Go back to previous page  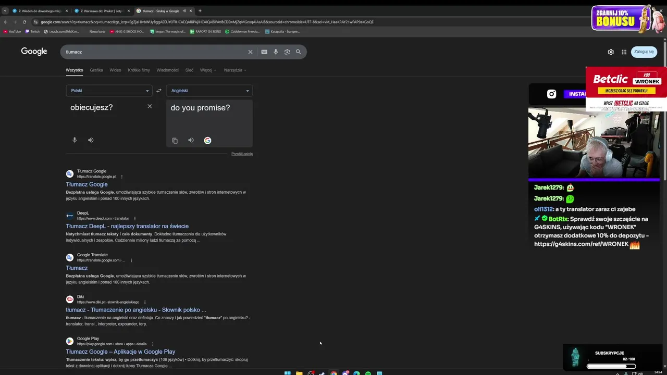(x=6, y=22)
